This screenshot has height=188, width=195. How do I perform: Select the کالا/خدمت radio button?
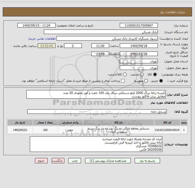pyautogui.click(x=125, y=74)
